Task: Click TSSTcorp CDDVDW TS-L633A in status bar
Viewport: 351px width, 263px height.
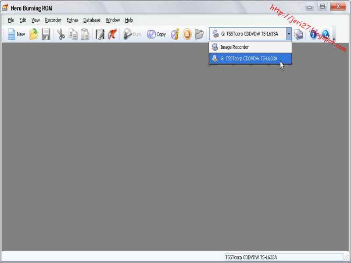Action: tap(251, 257)
